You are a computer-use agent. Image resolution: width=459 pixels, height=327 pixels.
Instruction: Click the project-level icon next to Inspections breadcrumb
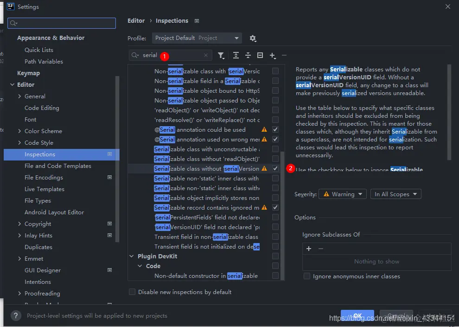[x=197, y=21]
